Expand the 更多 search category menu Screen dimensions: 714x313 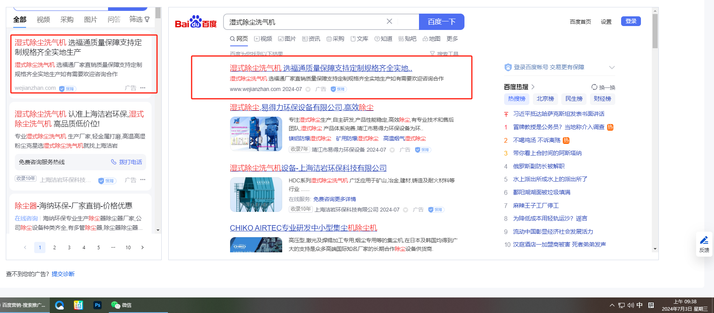click(452, 39)
